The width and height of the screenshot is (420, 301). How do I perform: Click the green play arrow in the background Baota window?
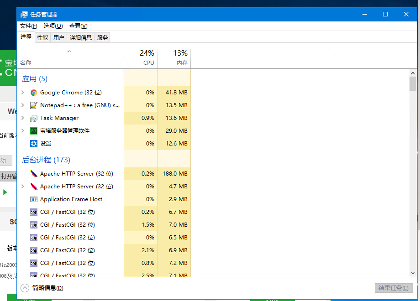pos(5,192)
